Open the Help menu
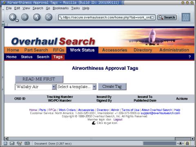This screenshot has width=196, height=147. [86, 8]
